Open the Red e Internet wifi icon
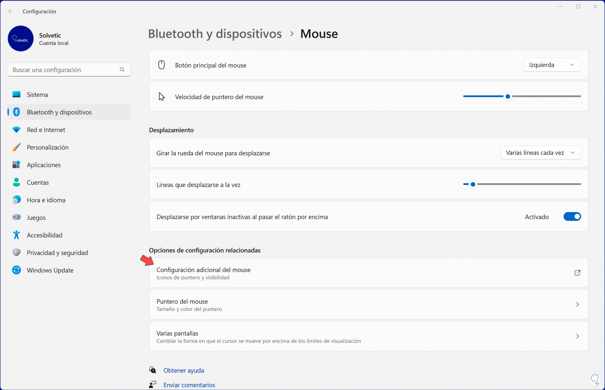This screenshot has height=390, width=605. 16,130
